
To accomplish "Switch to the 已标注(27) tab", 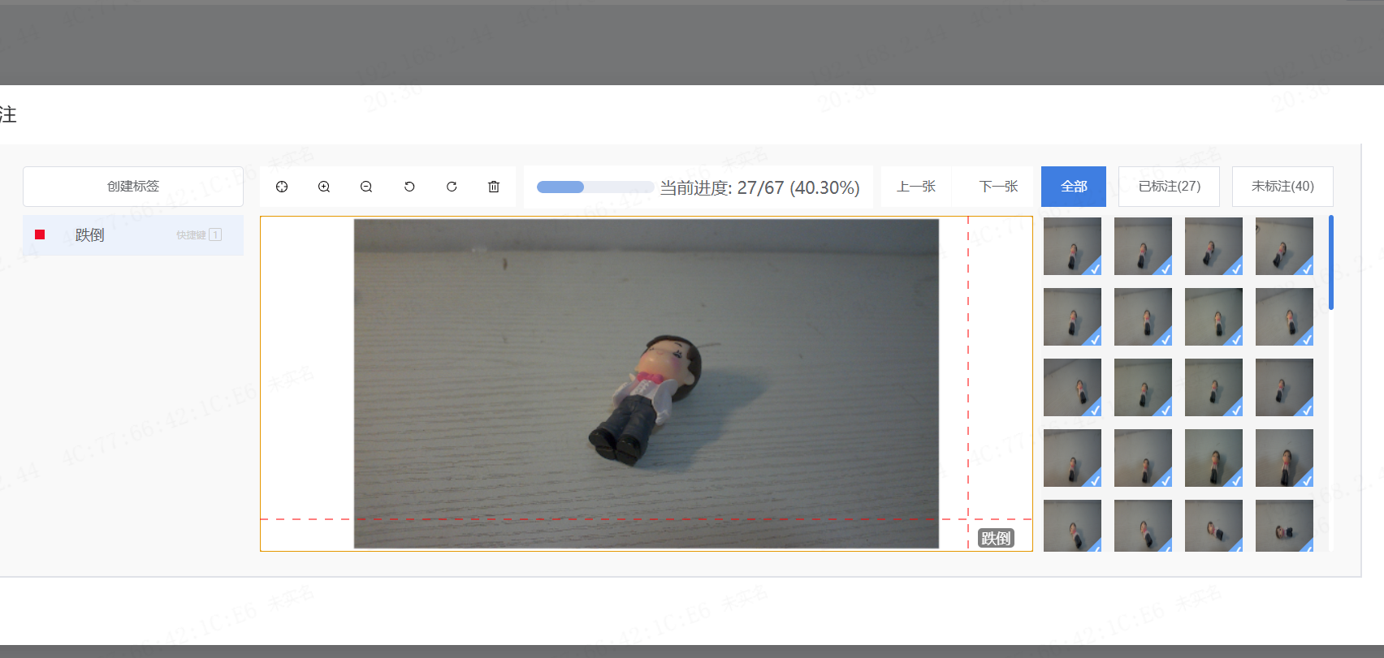I will [1169, 187].
